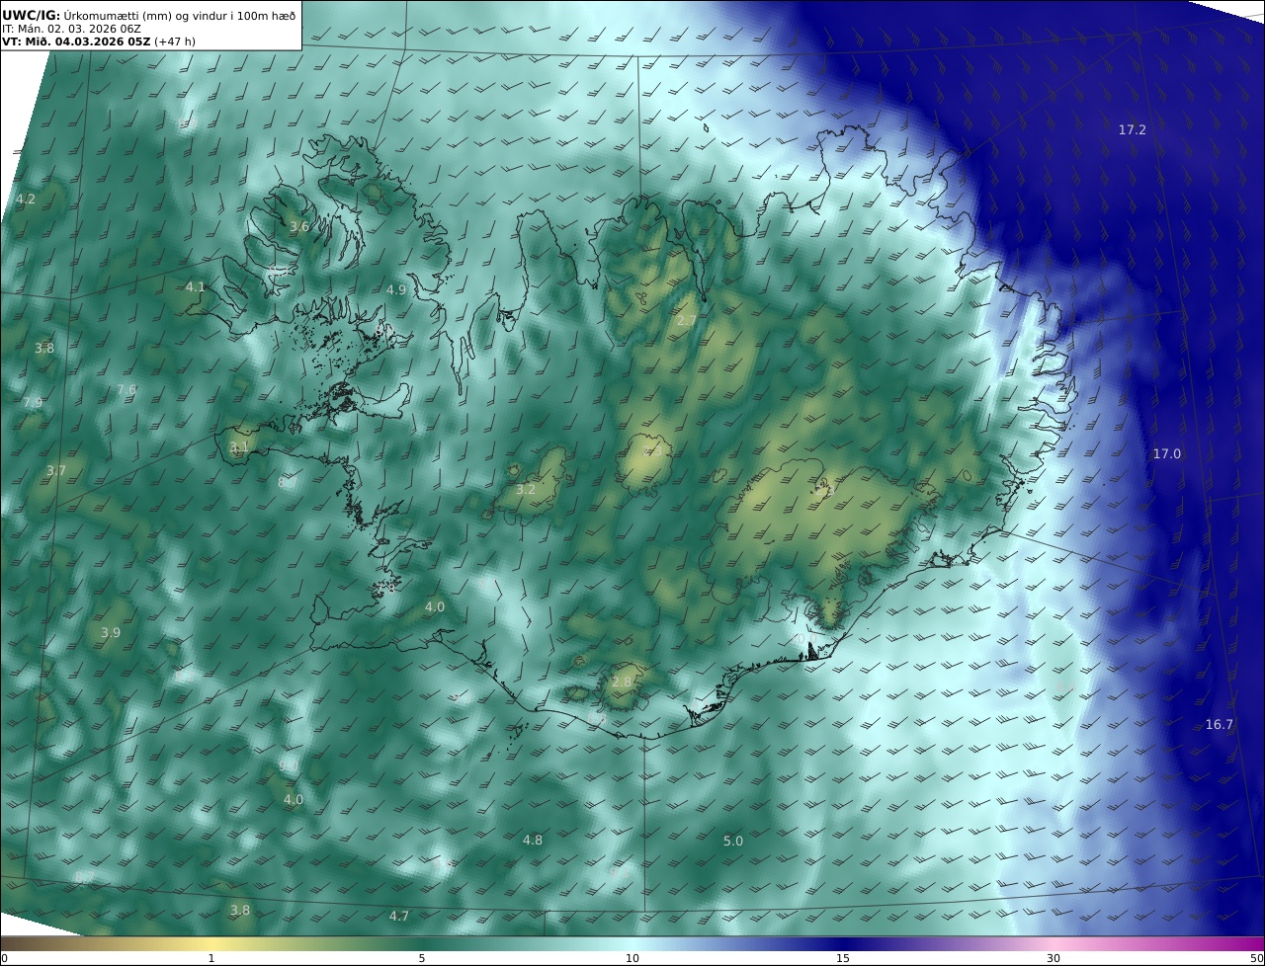This screenshot has width=1265, height=966.
Task: Click the 17.0 value label
Action: 1166,453
